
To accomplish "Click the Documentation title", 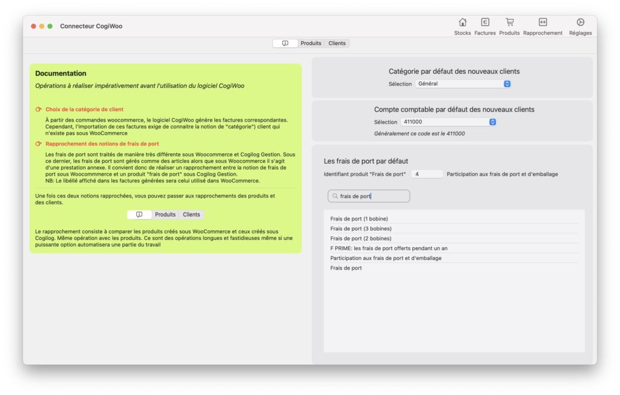I will point(61,73).
